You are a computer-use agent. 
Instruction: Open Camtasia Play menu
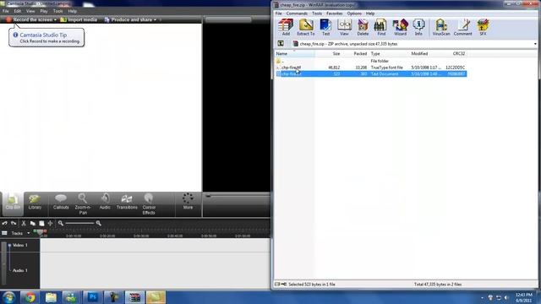tap(44, 11)
